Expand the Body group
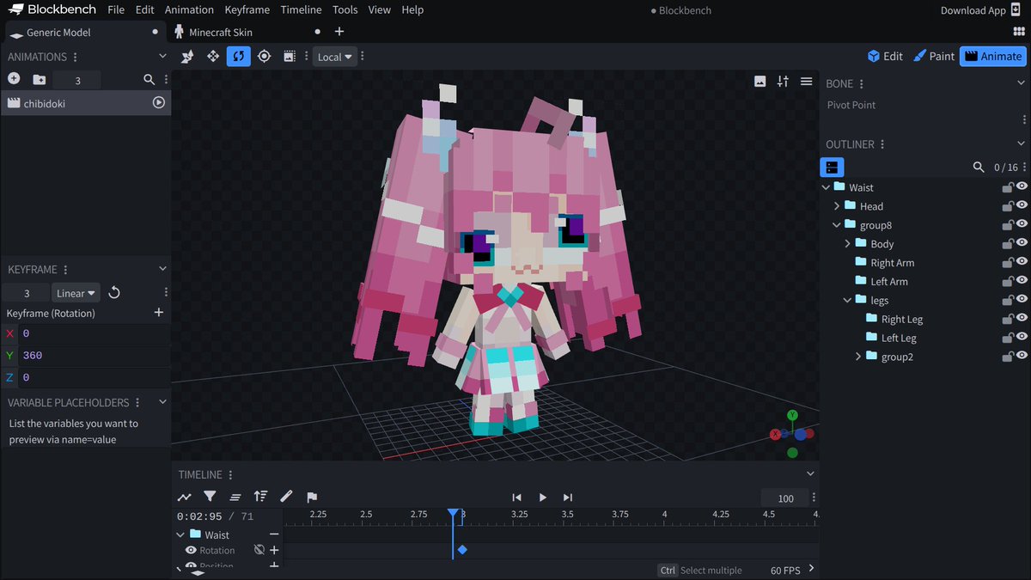This screenshot has width=1031, height=580. pyautogui.click(x=848, y=244)
